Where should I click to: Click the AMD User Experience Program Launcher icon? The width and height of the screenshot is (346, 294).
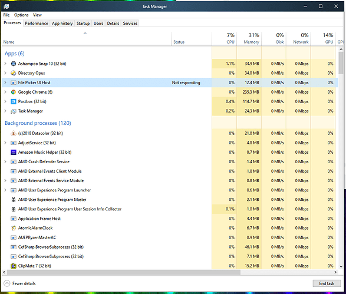coord(14,190)
